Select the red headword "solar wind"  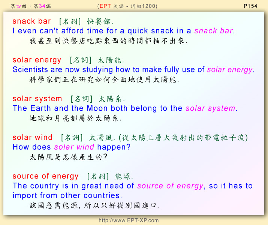tap(33, 138)
